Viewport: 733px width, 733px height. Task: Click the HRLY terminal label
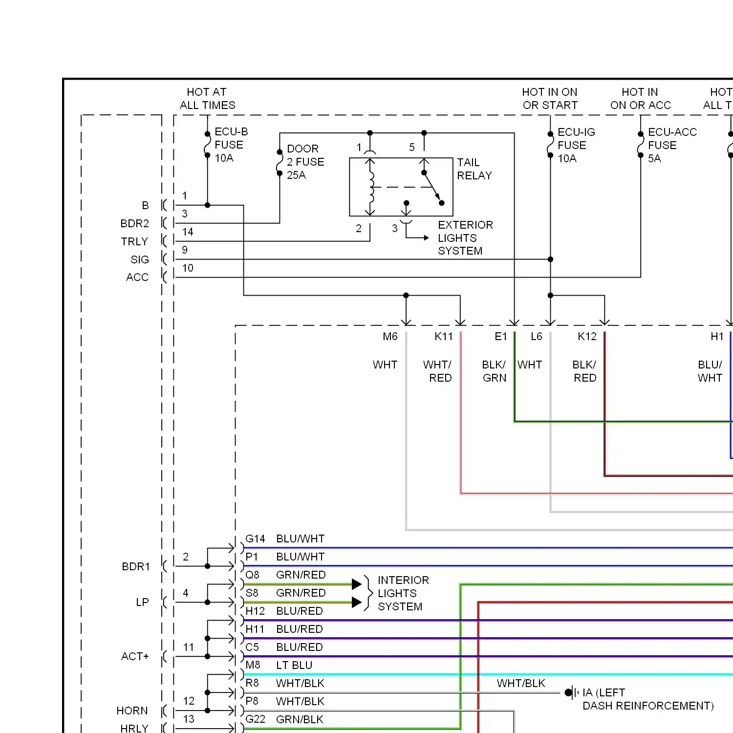coord(134,728)
